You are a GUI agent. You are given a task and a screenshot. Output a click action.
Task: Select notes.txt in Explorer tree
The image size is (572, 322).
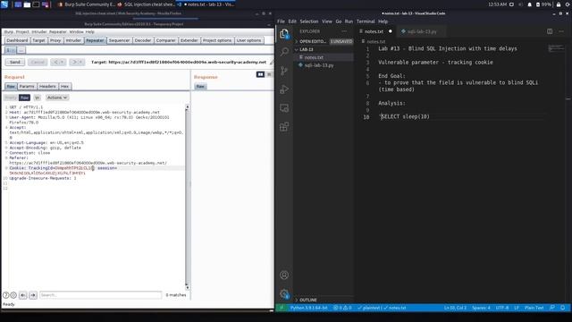[x=314, y=57]
